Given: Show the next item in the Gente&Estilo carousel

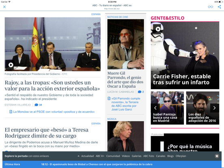Looking at the screenshot, I should coord(215,108).
